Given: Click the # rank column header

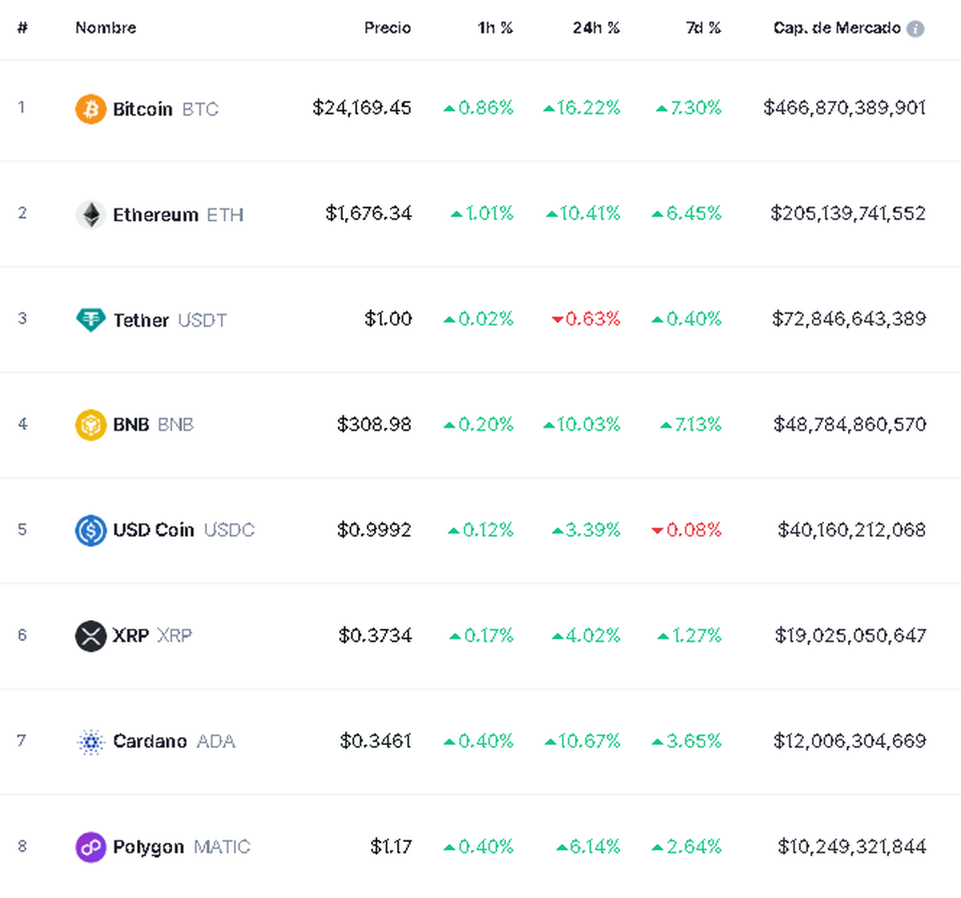Looking at the screenshot, I should pos(22,28).
